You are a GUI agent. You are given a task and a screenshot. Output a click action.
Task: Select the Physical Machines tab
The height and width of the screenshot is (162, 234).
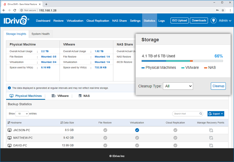click(25, 96)
